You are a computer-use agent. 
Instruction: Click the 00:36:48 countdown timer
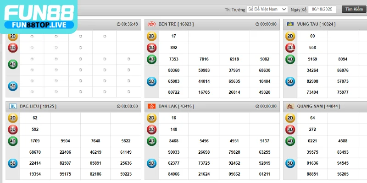point(128,24)
